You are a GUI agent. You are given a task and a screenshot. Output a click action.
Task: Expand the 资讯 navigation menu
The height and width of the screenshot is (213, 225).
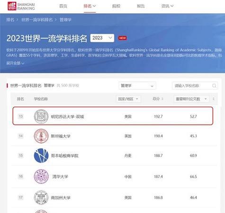(x=167, y=6)
